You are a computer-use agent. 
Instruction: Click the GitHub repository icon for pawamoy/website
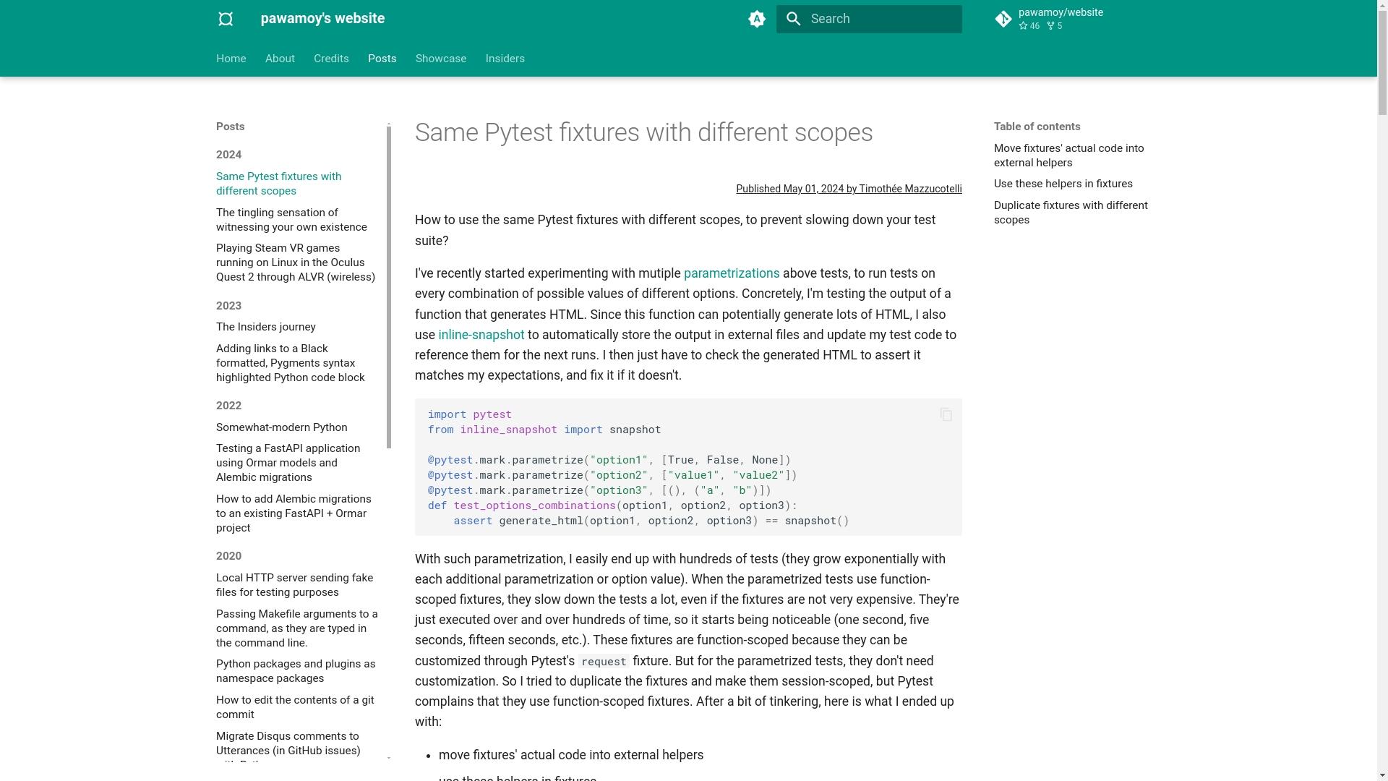(1003, 18)
